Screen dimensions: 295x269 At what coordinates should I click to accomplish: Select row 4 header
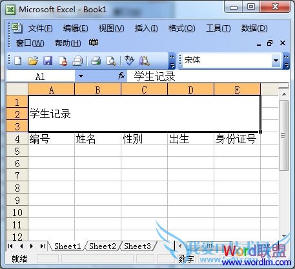[17, 139]
